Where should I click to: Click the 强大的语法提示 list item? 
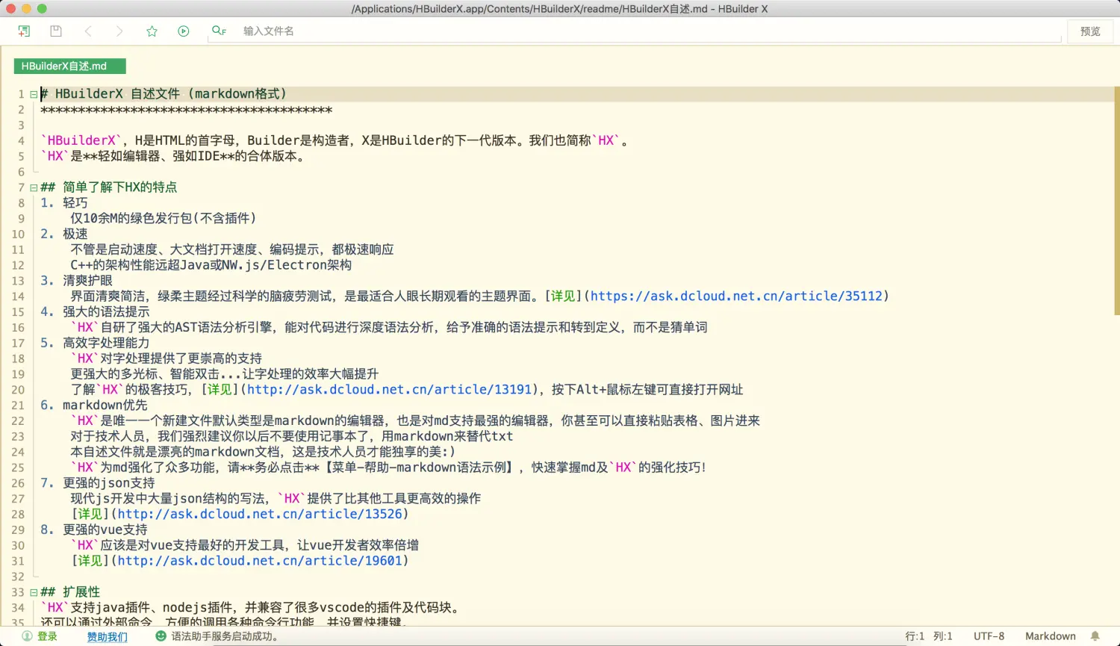coord(106,312)
